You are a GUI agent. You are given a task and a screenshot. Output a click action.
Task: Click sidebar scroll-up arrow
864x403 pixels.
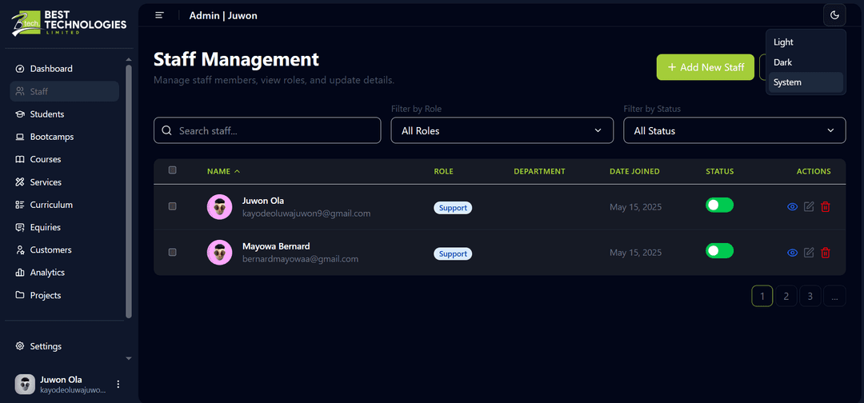click(129, 59)
